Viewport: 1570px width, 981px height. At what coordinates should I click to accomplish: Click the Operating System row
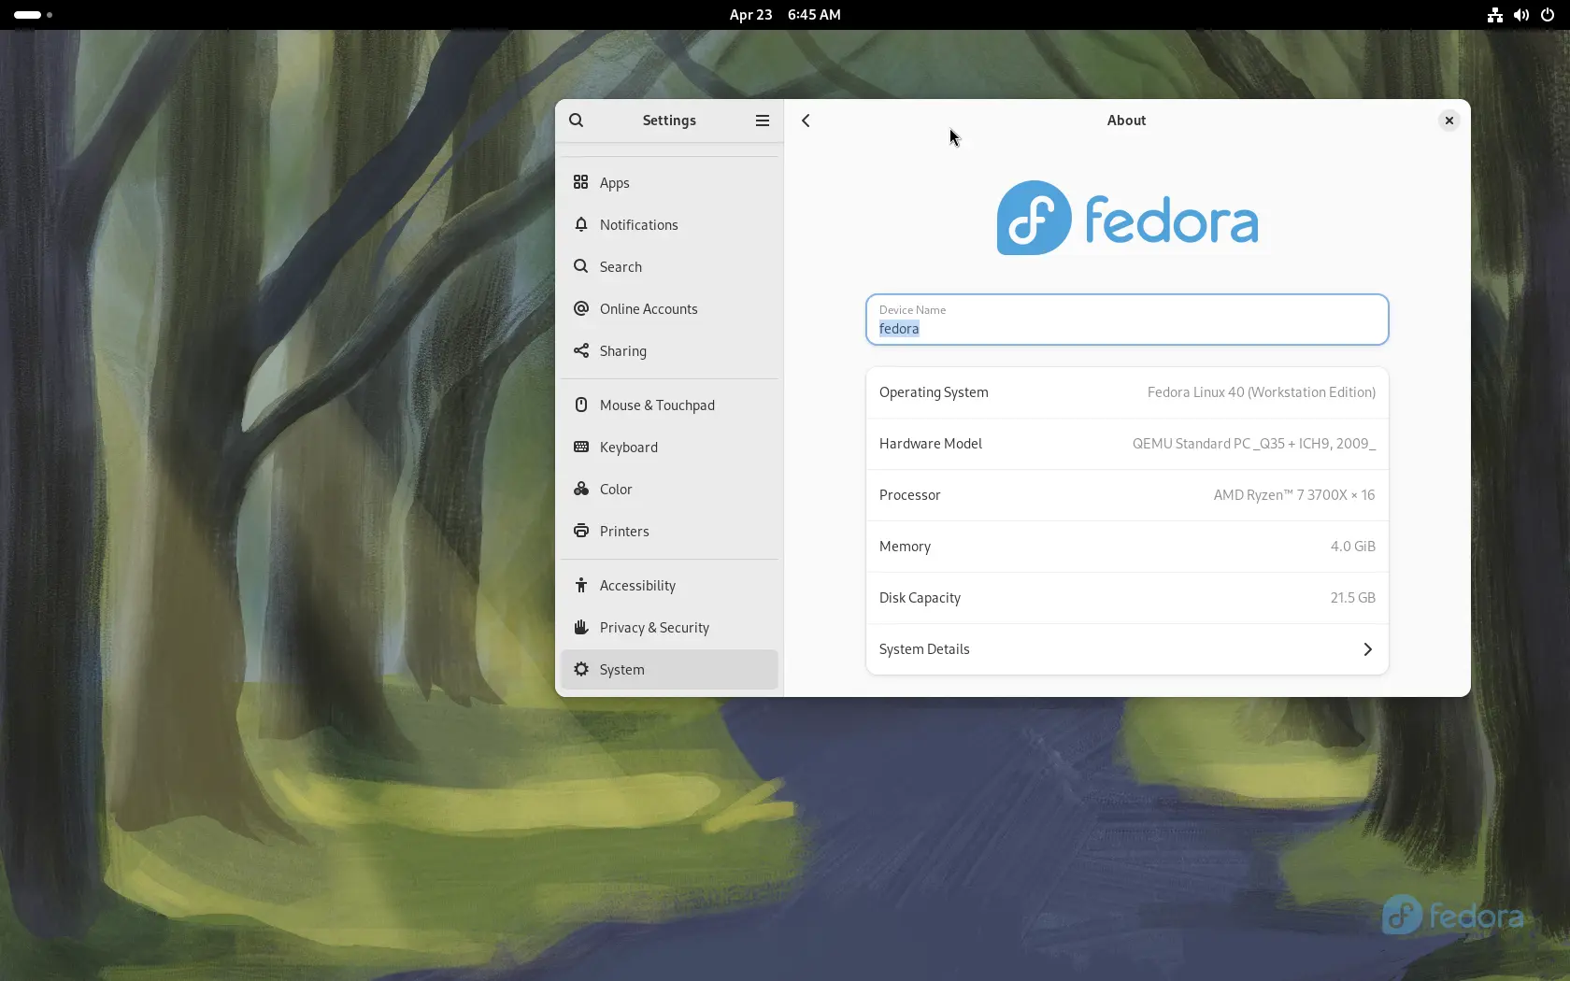point(1127,392)
